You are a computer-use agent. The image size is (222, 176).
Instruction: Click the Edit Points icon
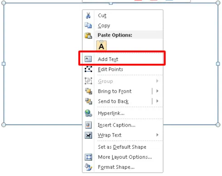click(88, 69)
